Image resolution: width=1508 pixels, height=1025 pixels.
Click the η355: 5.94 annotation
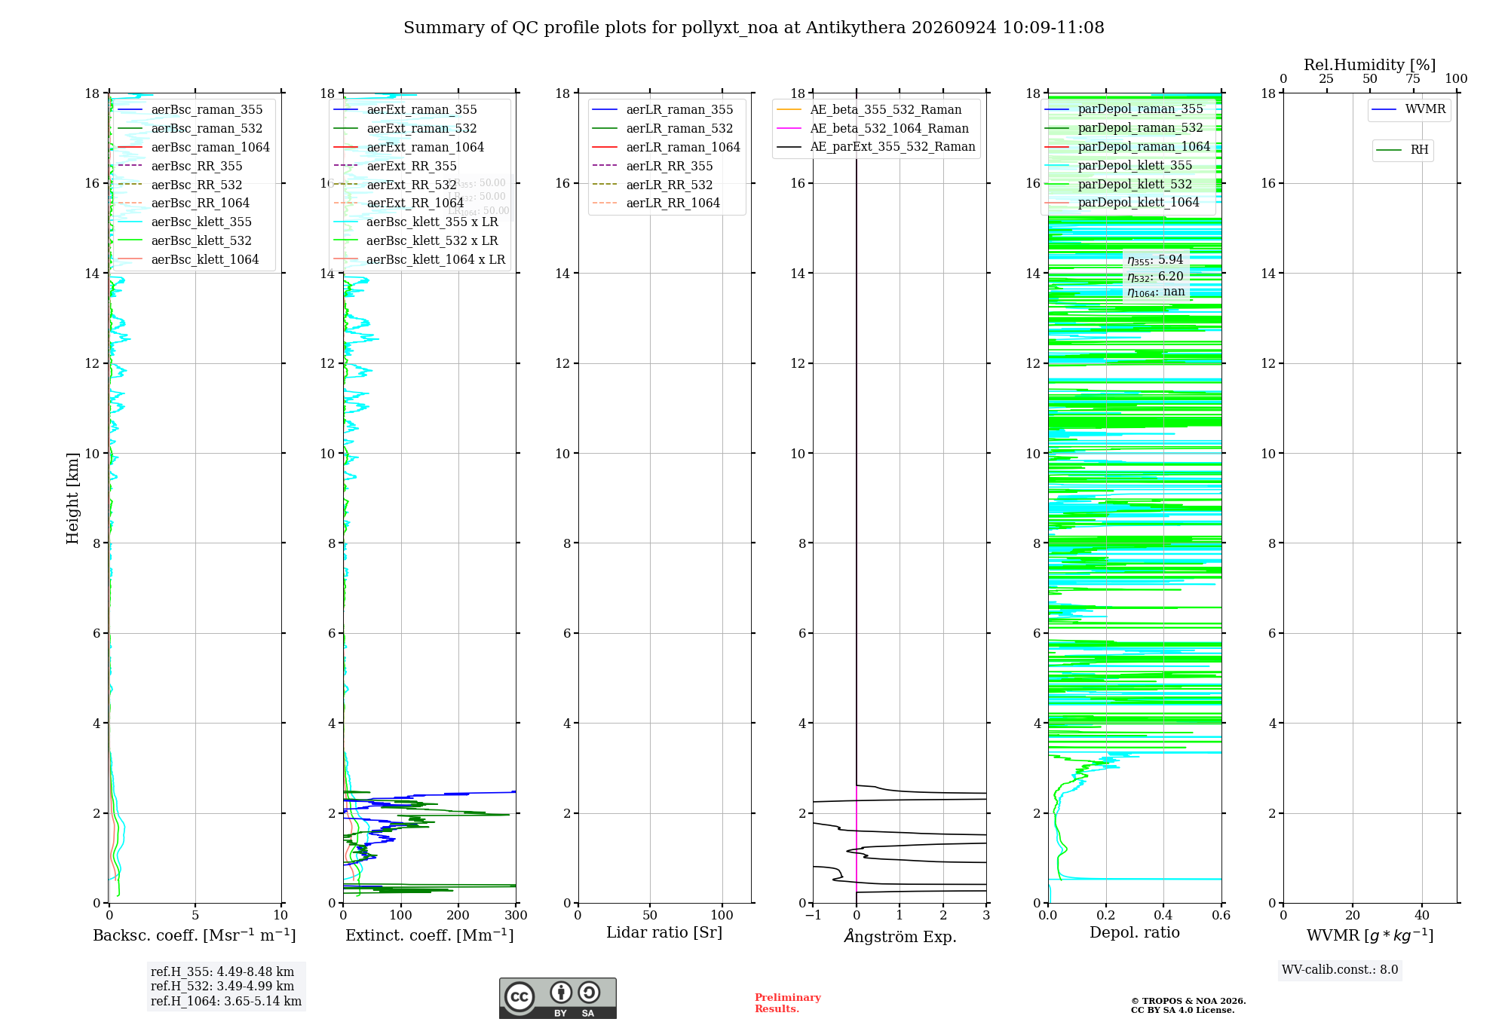click(x=1155, y=260)
